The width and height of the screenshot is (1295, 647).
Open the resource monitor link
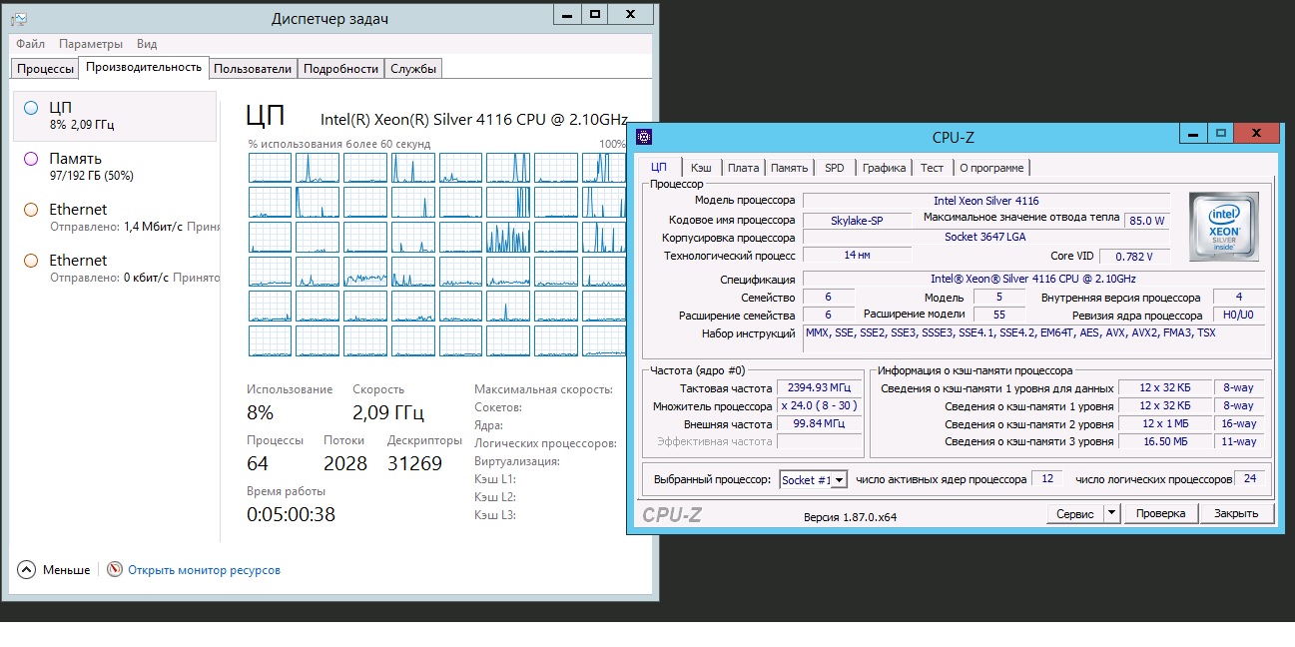204,570
